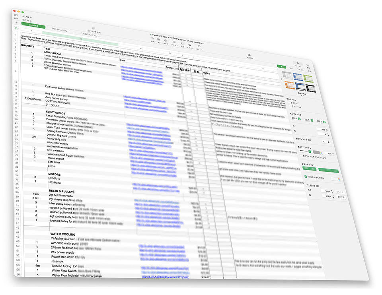
Task: Open the footer rows count dropdown
Action: 321,121
